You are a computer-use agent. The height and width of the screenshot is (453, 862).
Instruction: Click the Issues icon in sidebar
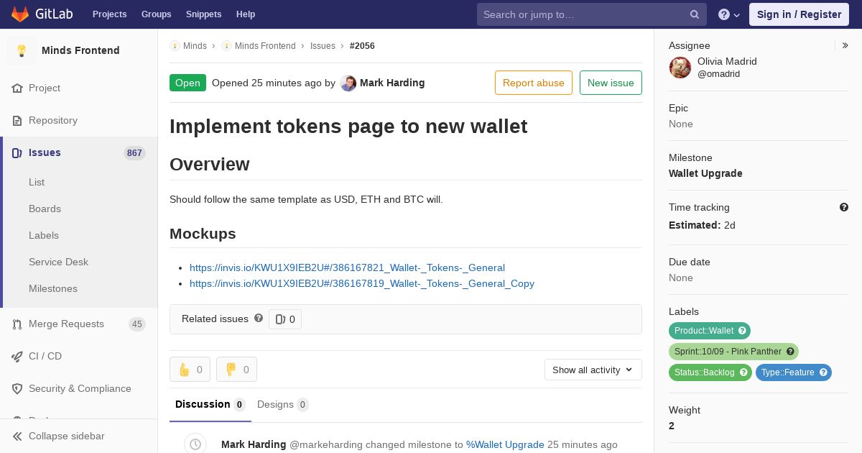[x=17, y=153]
